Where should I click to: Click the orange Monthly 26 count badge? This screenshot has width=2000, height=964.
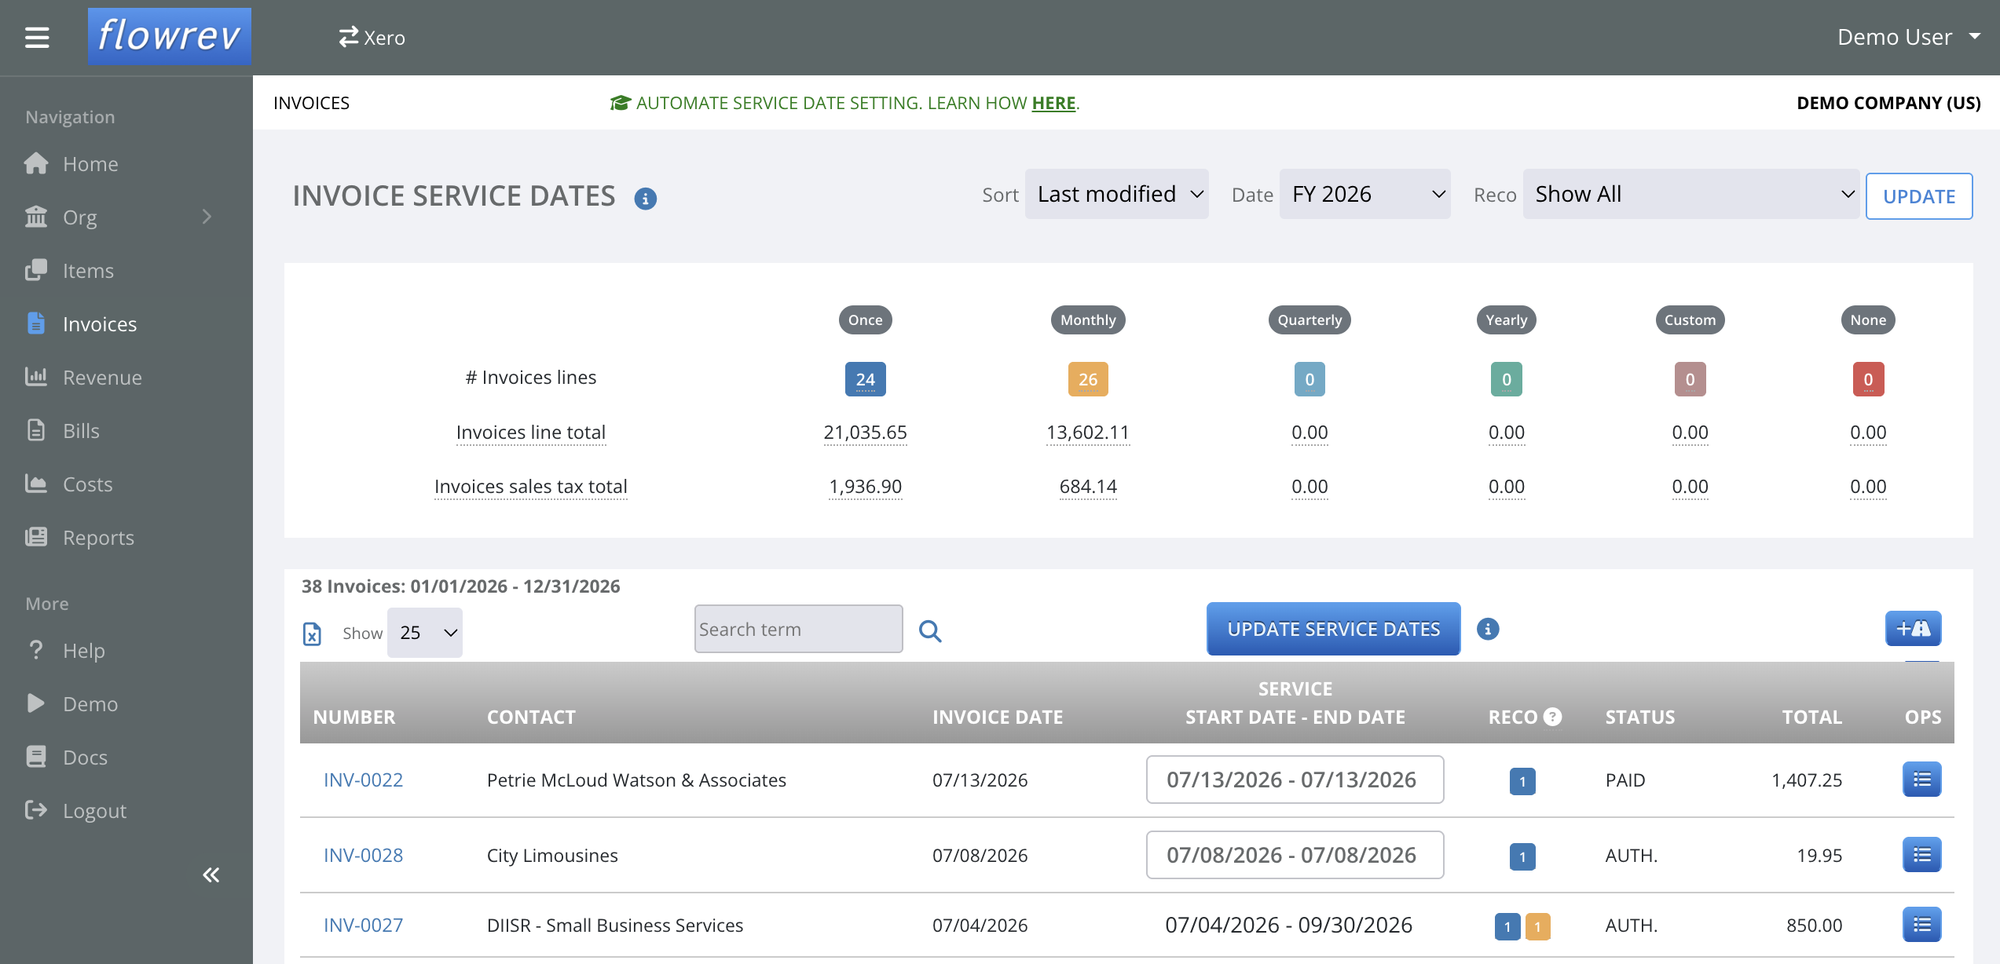[1087, 379]
